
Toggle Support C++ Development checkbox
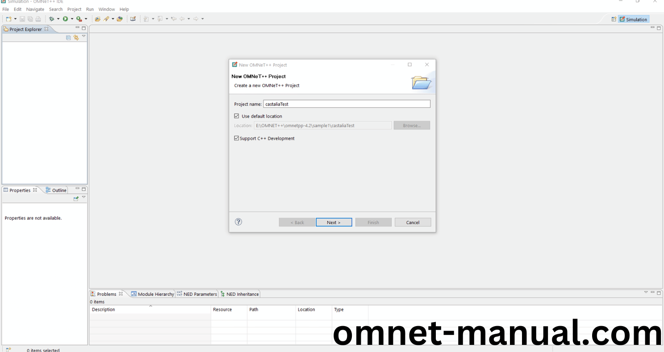237,138
